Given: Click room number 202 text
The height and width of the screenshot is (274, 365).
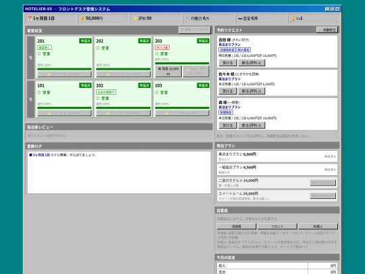Looking at the screenshot, I should [x=99, y=41].
